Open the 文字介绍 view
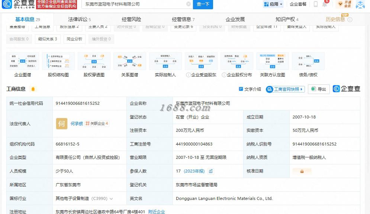370x214 pixels. coord(250,89)
